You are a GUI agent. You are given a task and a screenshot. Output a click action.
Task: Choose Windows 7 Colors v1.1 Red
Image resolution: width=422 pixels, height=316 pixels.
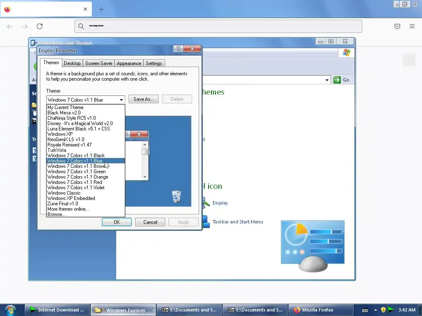(86, 182)
